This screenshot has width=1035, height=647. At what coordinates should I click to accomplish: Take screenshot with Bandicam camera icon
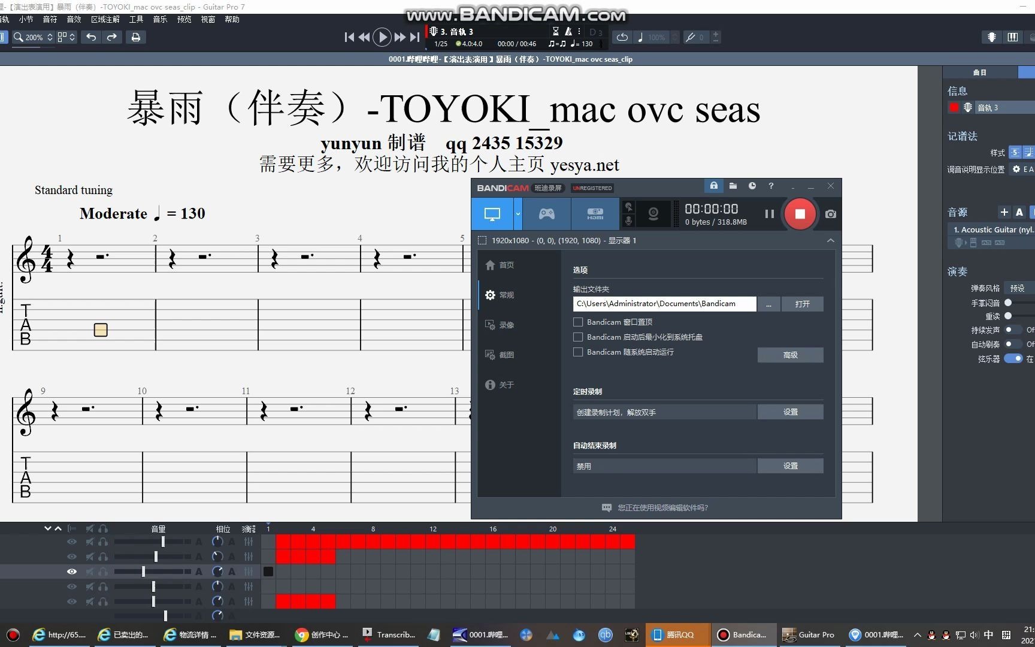pyautogui.click(x=831, y=214)
